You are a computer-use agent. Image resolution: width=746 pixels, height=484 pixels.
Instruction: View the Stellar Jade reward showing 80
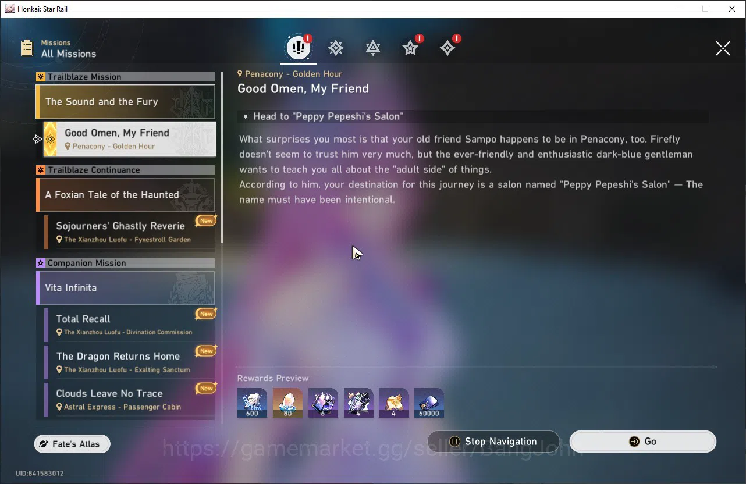[287, 403]
